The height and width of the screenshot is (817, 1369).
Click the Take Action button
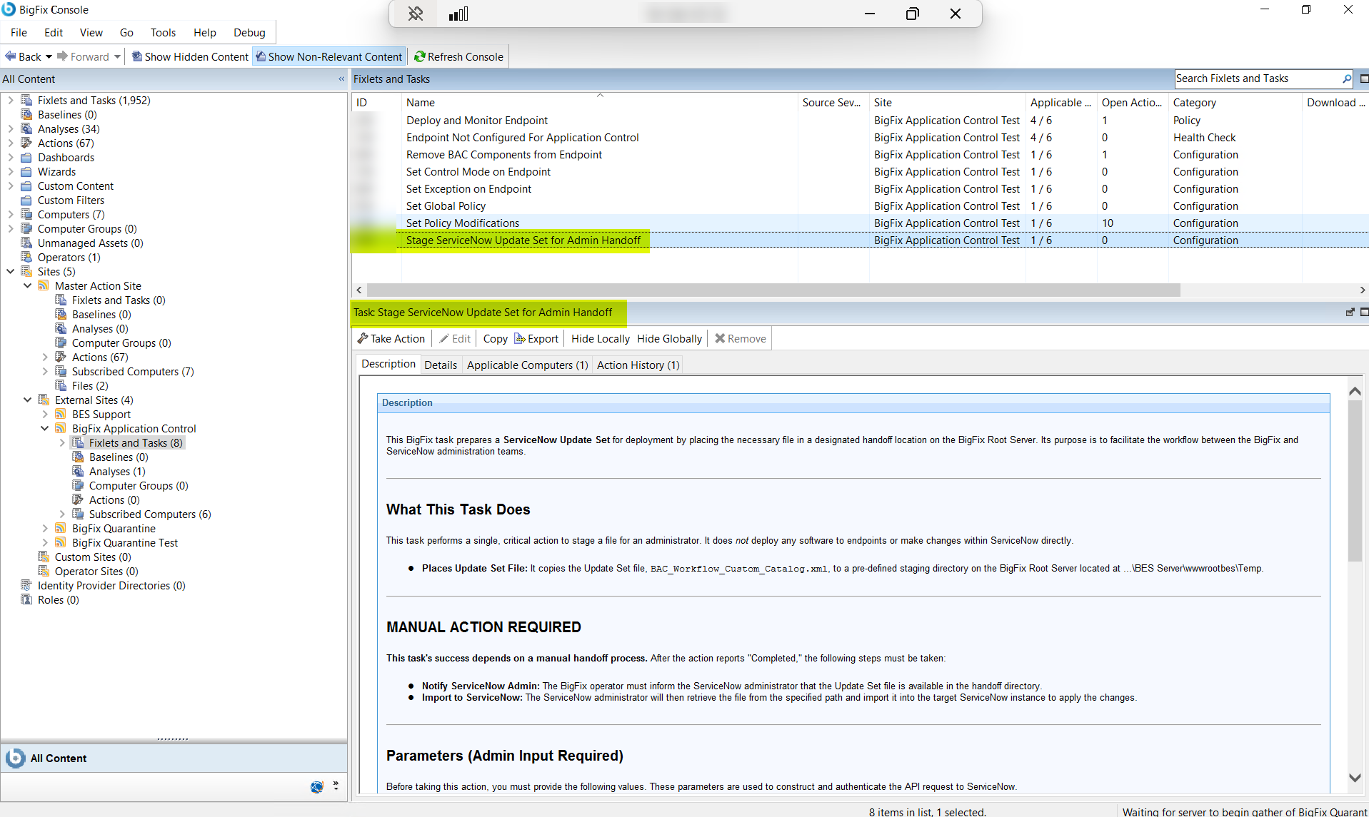coord(391,339)
